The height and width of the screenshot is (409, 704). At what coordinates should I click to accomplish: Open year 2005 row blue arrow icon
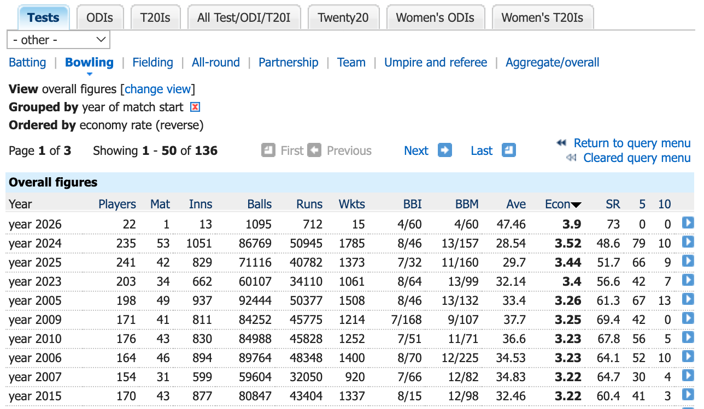tap(688, 299)
